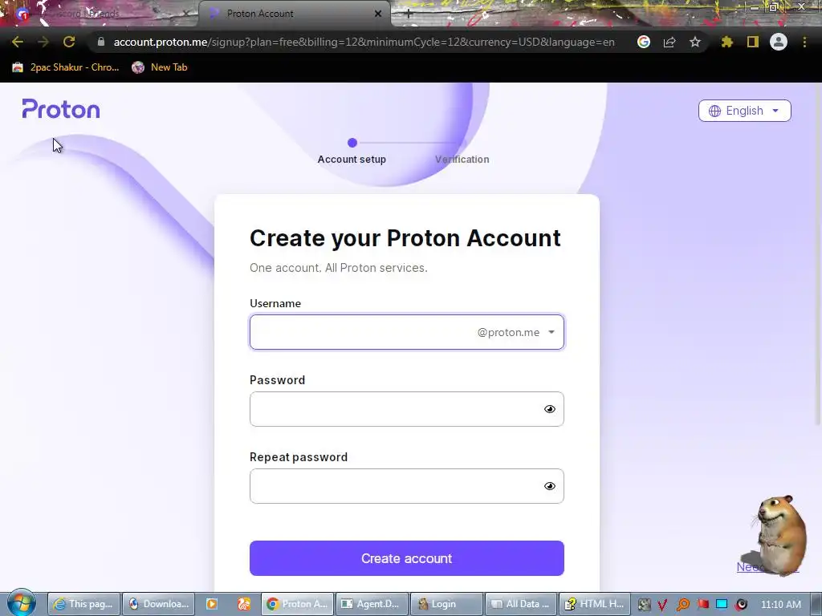The height and width of the screenshot is (616, 822).
Task: Reveal the Password field with eye icon
Action: click(x=549, y=409)
